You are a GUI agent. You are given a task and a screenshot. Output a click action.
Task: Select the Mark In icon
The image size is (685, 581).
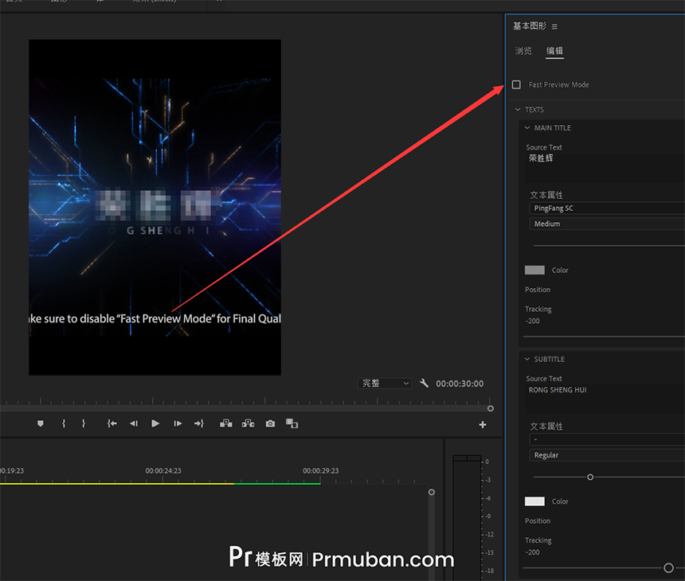tap(64, 423)
